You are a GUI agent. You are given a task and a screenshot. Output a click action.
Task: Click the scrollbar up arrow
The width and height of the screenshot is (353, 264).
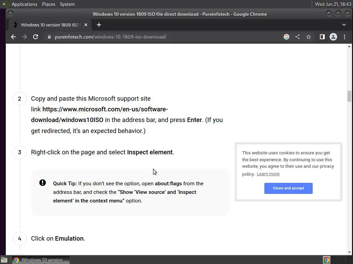(349, 46)
